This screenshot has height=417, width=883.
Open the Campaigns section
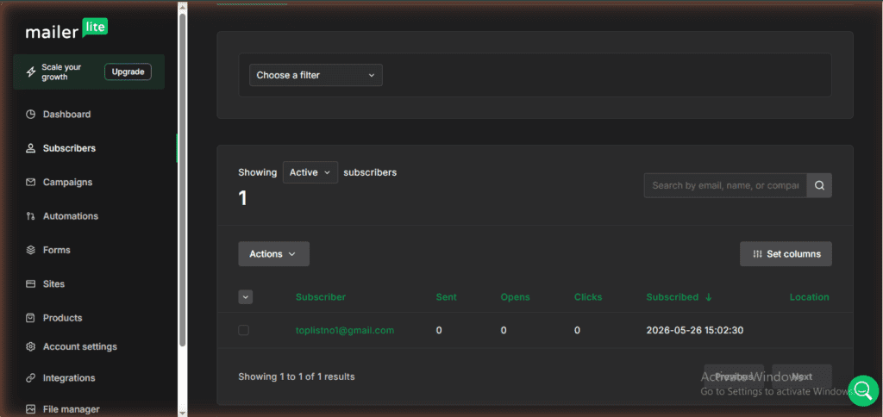(67, 183)
